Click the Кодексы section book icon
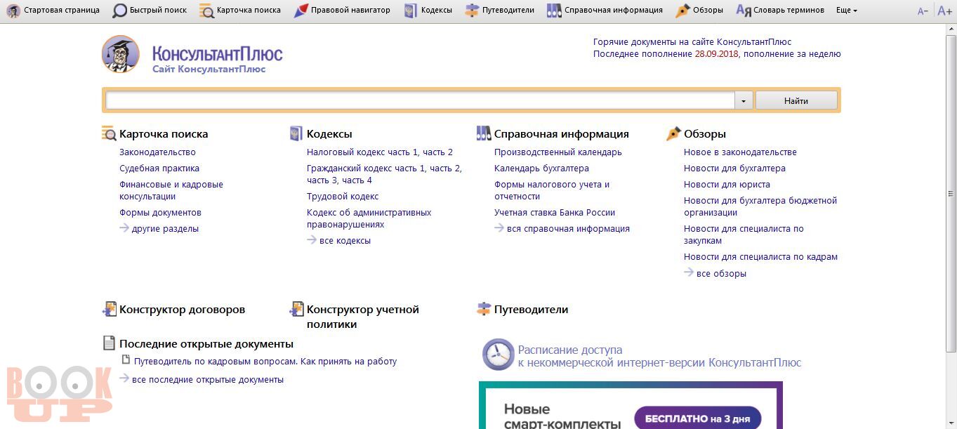Viewport: 957px width, 429px height. 296,133
